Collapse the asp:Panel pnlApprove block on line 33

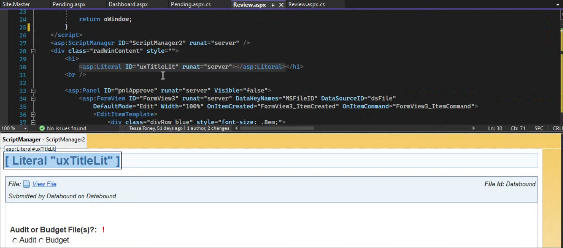click(x=33, y=91)
